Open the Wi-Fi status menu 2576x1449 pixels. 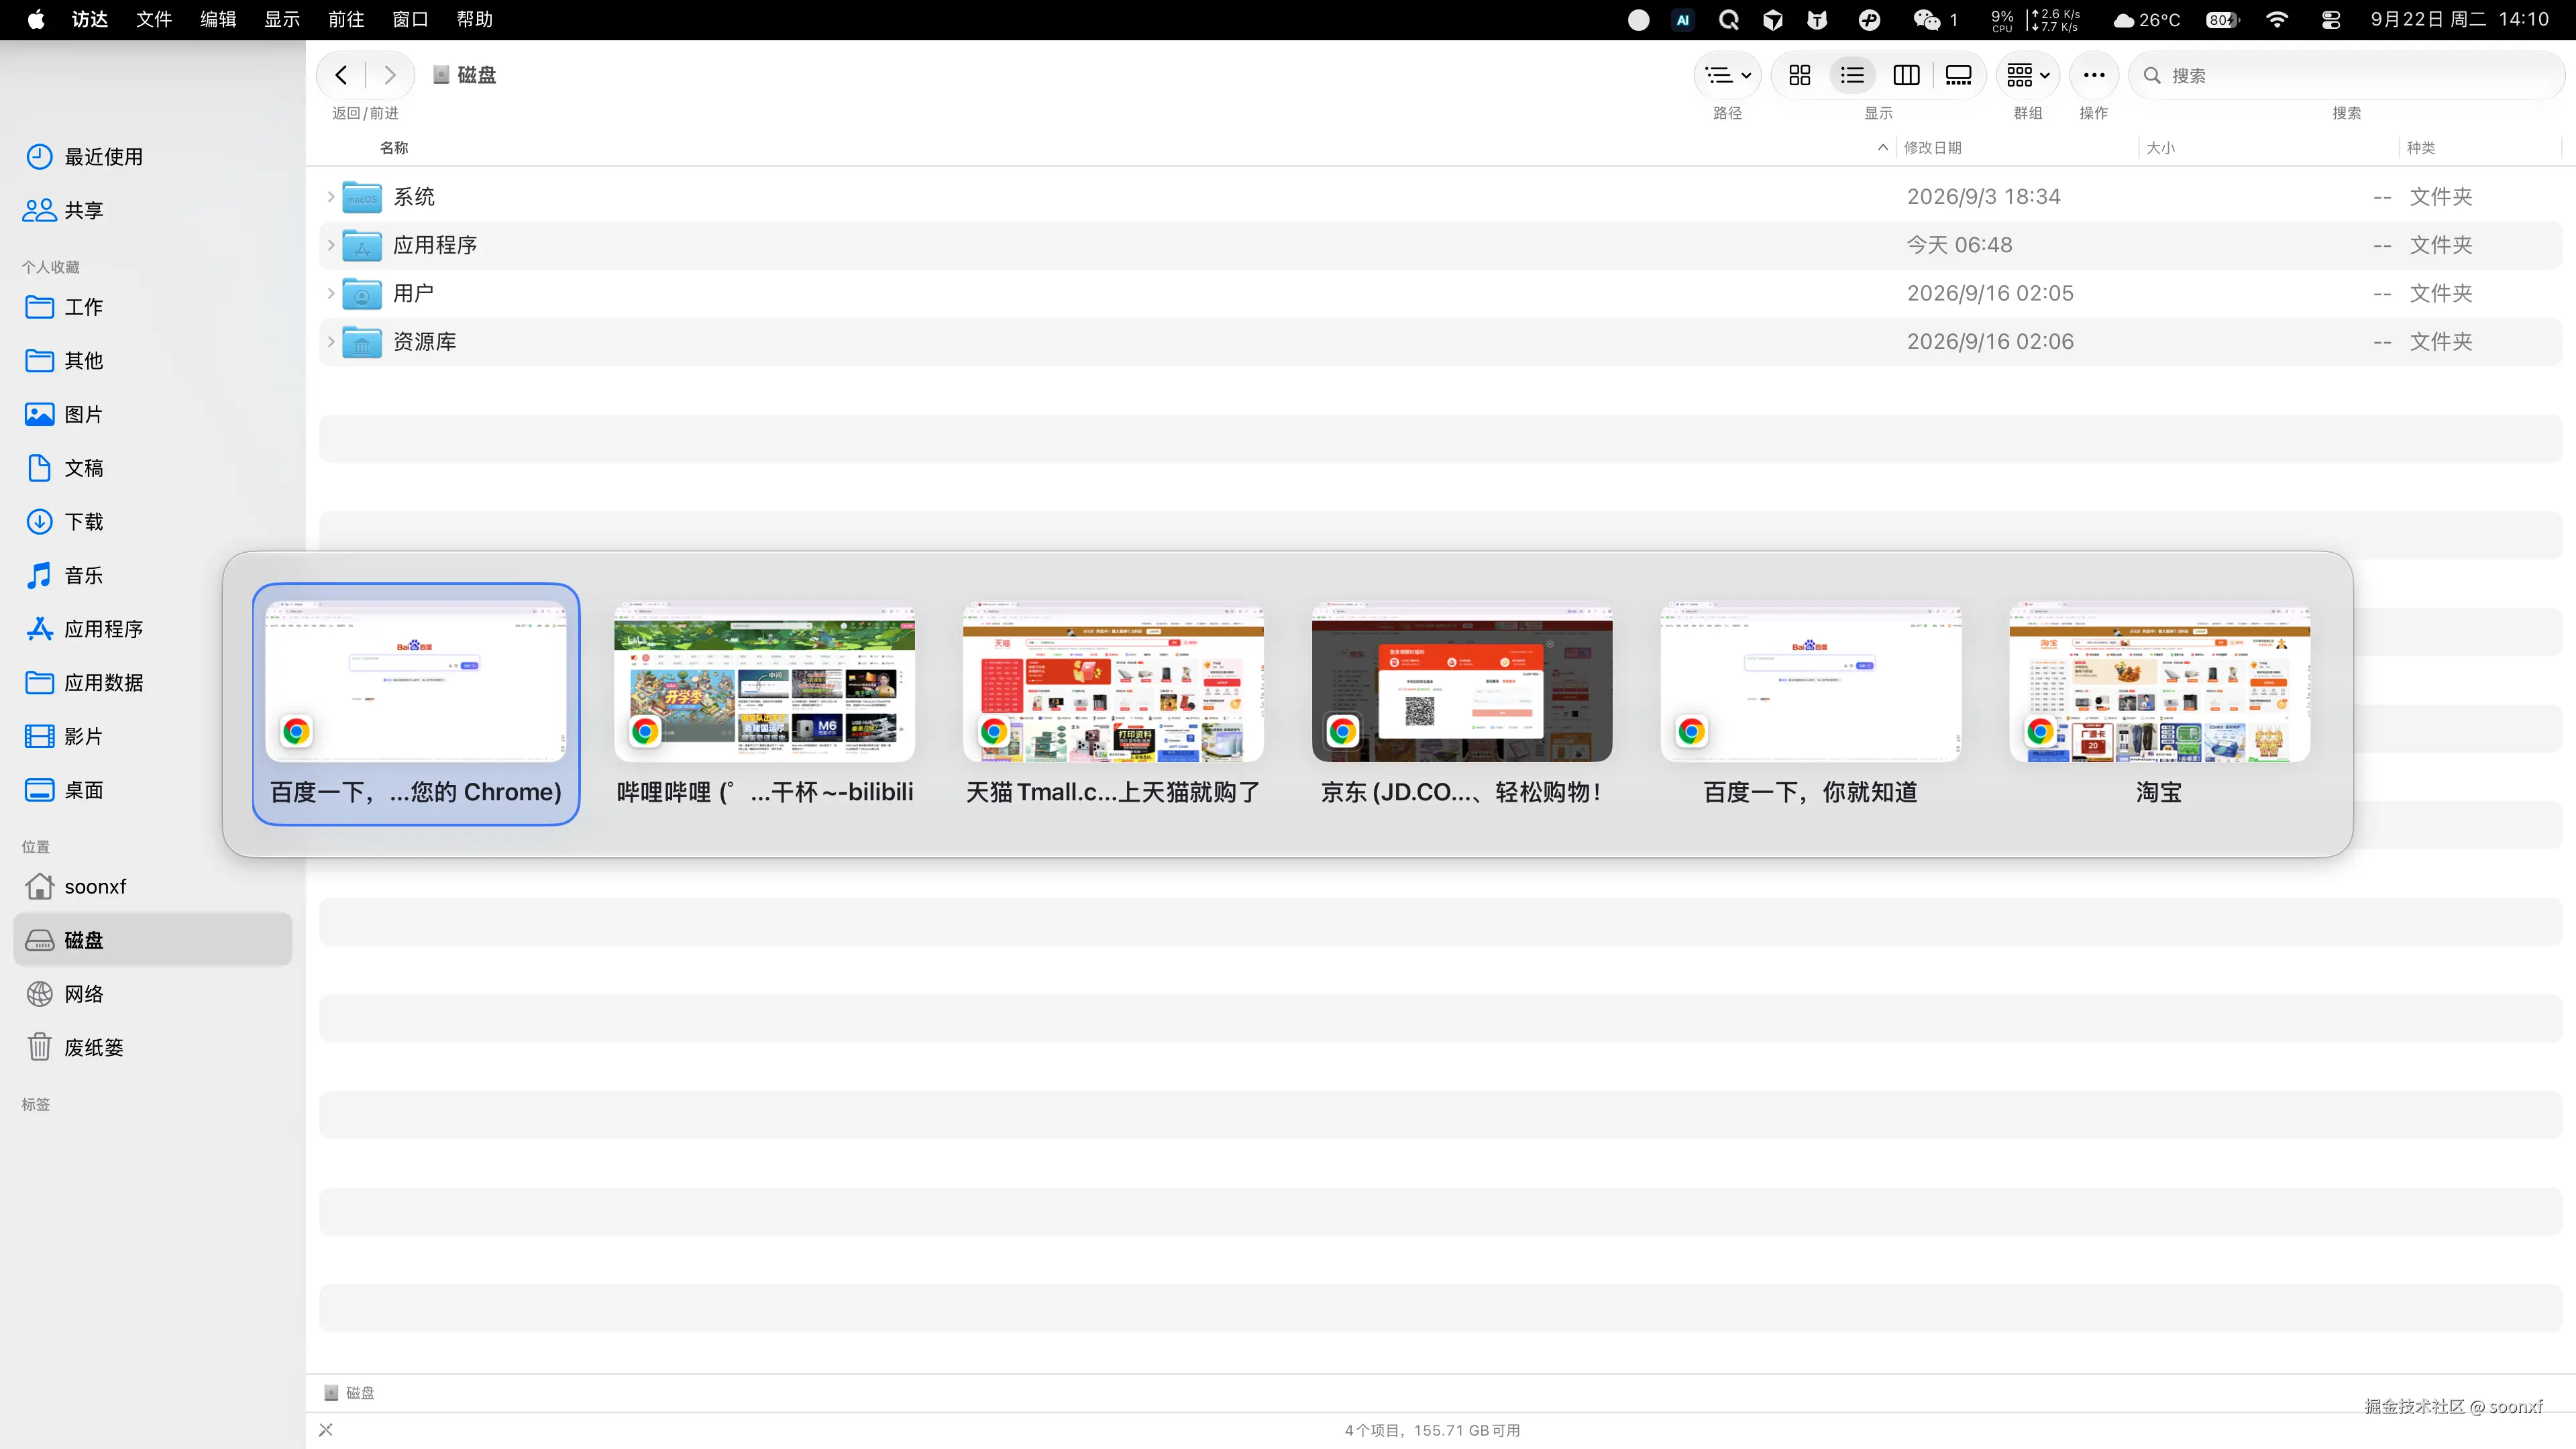click(x=2277, y=20)
